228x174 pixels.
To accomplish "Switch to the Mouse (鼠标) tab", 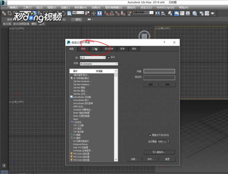I will coord(83,49).
